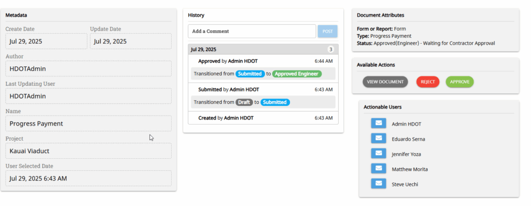Click the User Selected Date field
Image resolution: width=531 pixels, height=206 pixels.
[88, 178]
